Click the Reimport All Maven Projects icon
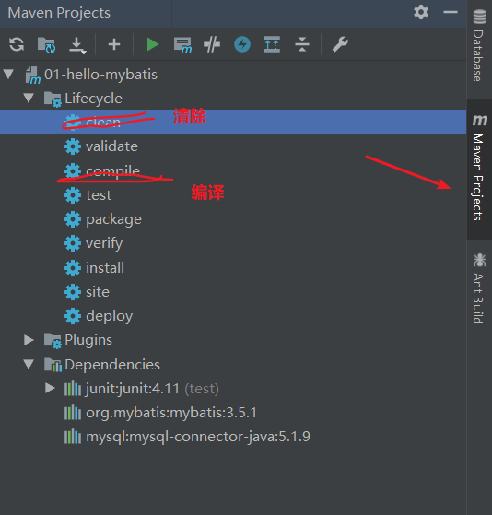This screenshot has width=492, height=515. (x=17, y=44)
